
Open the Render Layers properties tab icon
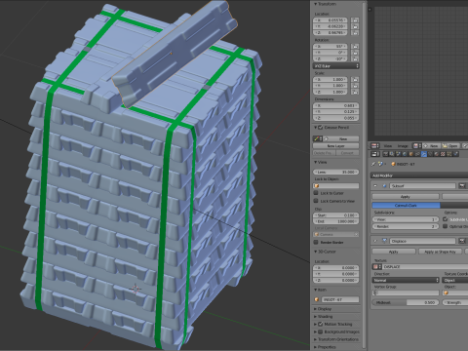tap(392, 154)
